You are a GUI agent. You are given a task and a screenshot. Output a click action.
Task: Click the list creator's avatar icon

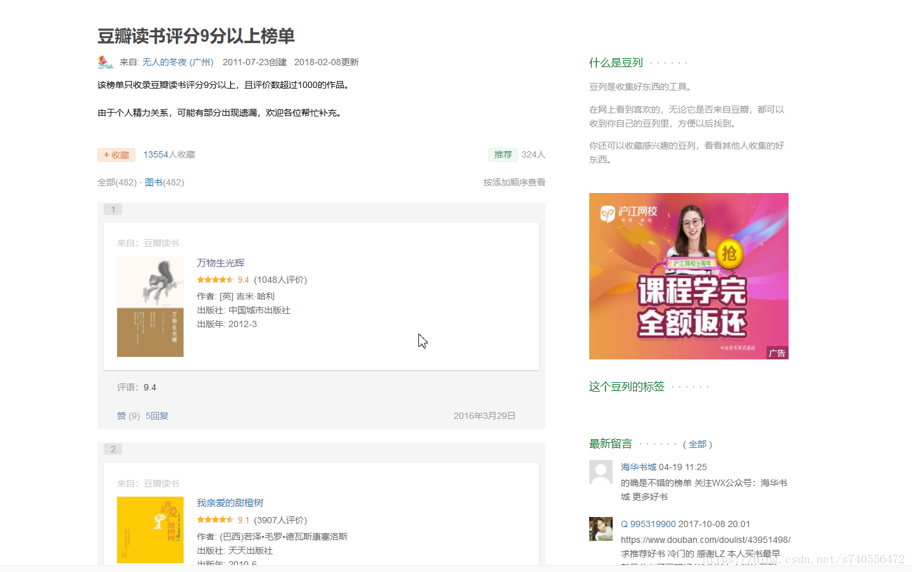tap(105, 62)
